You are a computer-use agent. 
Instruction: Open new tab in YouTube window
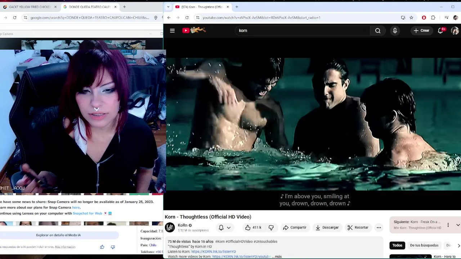237,7
